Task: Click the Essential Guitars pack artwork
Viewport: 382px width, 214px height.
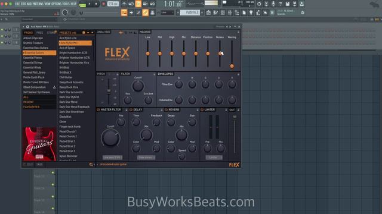Action: pyautogui.click(x=39, y=144)
